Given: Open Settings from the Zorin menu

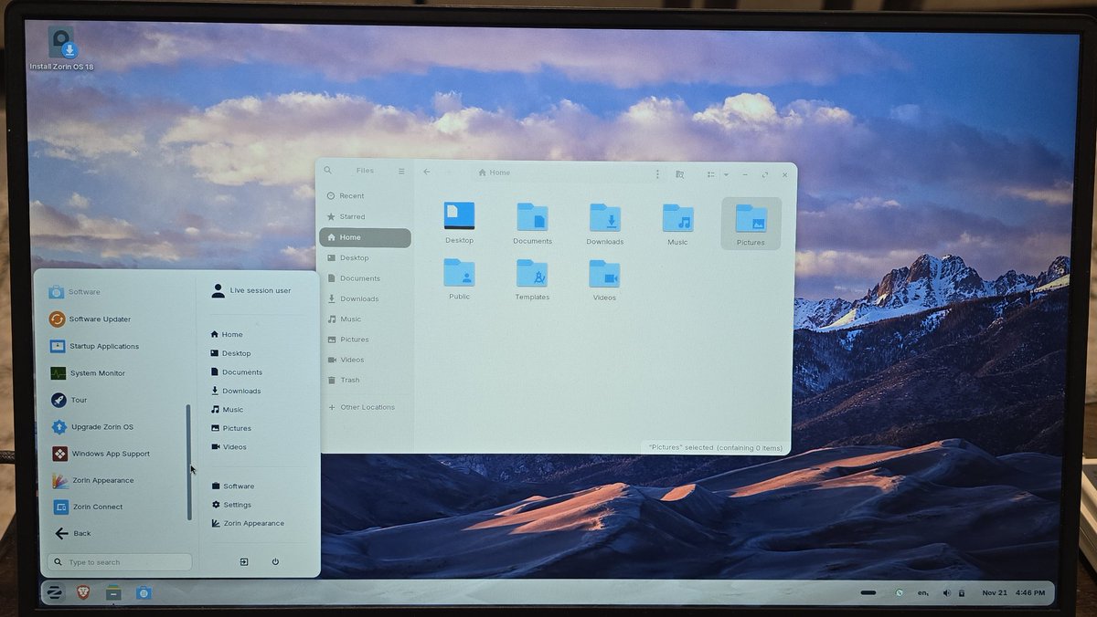Looking at the screenshot, I should [x=231, y=505].
